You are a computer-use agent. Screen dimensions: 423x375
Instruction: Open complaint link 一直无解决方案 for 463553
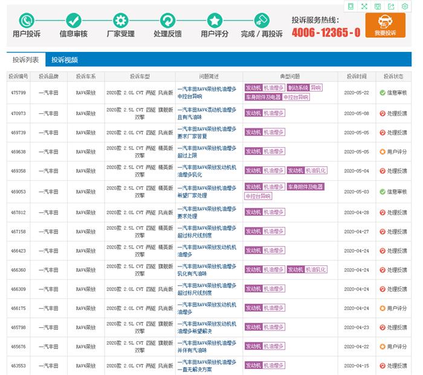tap(207, 365)
